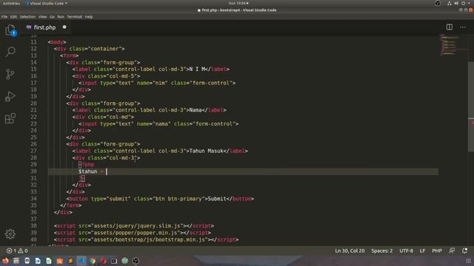This screenshot has height=266, width=474.
Task: Open the Edit menu
Action: [13, 16]
